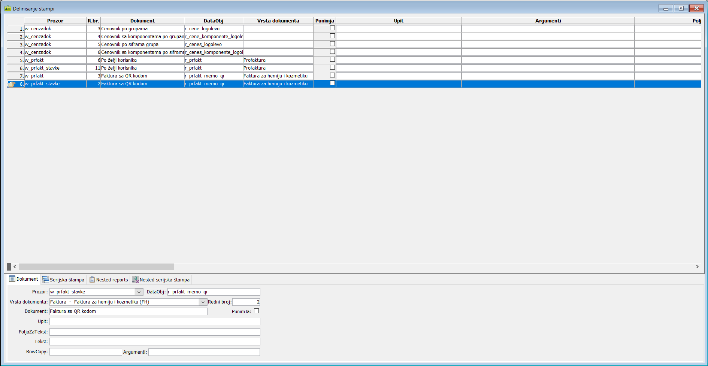Click the Serijska štampa printer icon
Screen dimensions: 708x366
[46, 280]
